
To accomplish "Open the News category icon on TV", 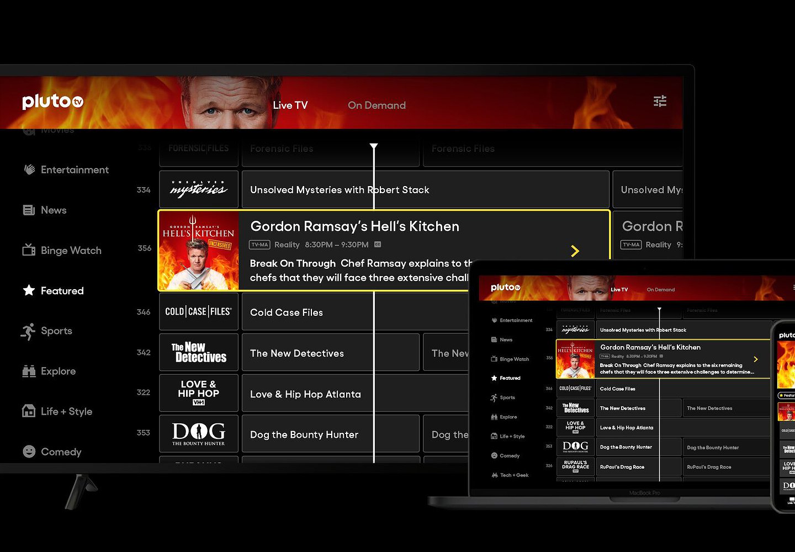I will [29, 210].
